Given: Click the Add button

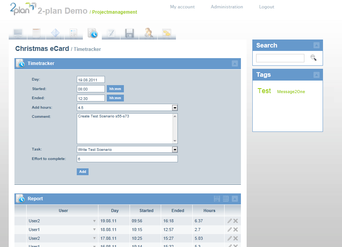Looking at the screenshot, I should pos(83,172).
